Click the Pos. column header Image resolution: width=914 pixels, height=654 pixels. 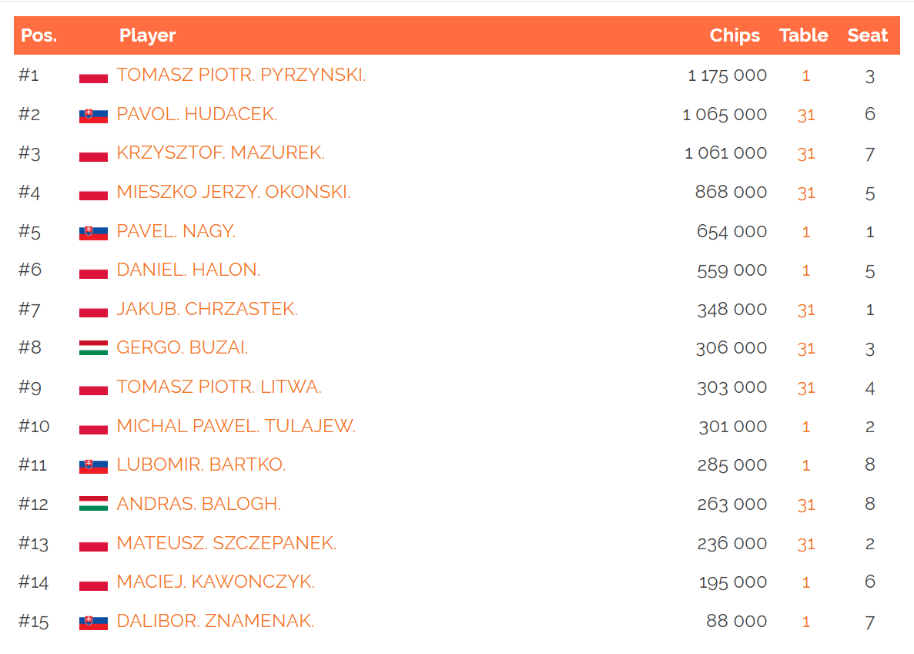pyautogui.click(x=39, y=35)
